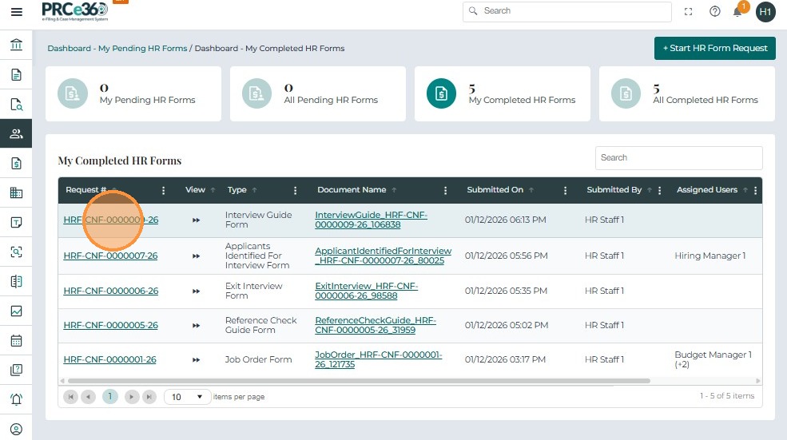Open request link HRF-CNF-0000007-26
This screenshot has height=440, width=787.
click(110, 256)
